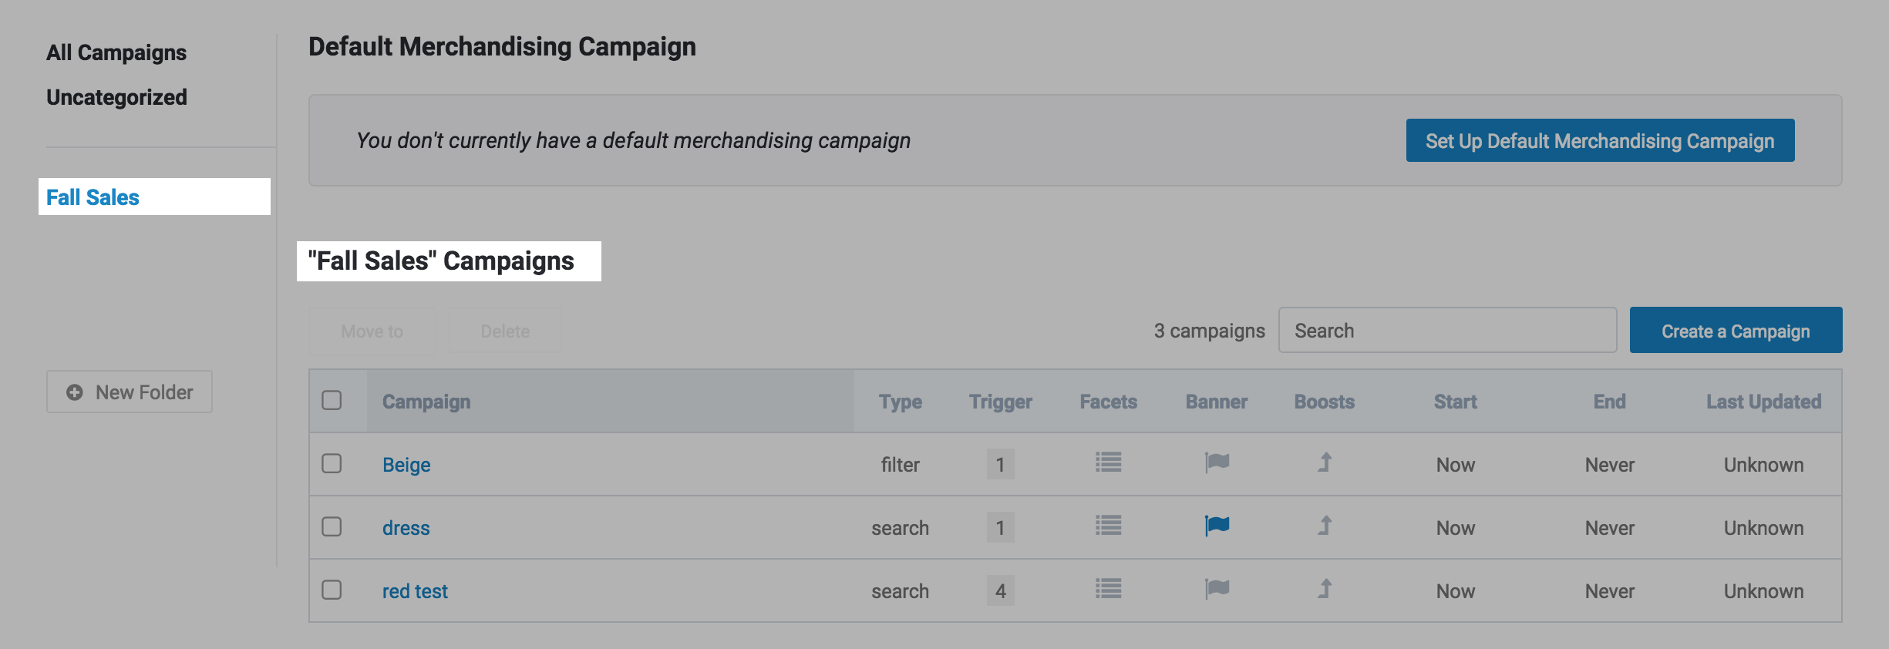This screenshot has width=1889, height=649.
Task: Toggle the select-all campaigns checkbox
Action: click(332, 400)
